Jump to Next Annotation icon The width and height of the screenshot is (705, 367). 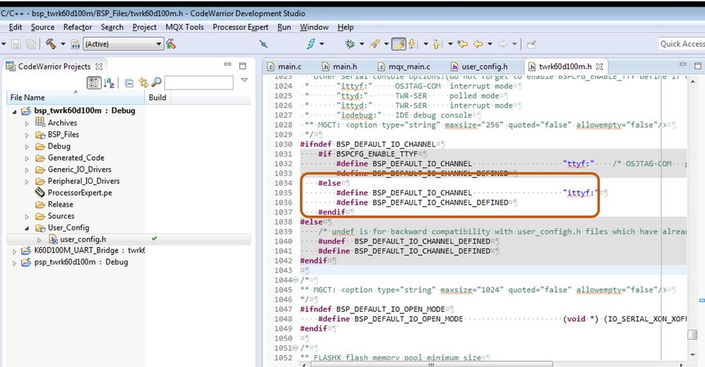click(412, 44)
